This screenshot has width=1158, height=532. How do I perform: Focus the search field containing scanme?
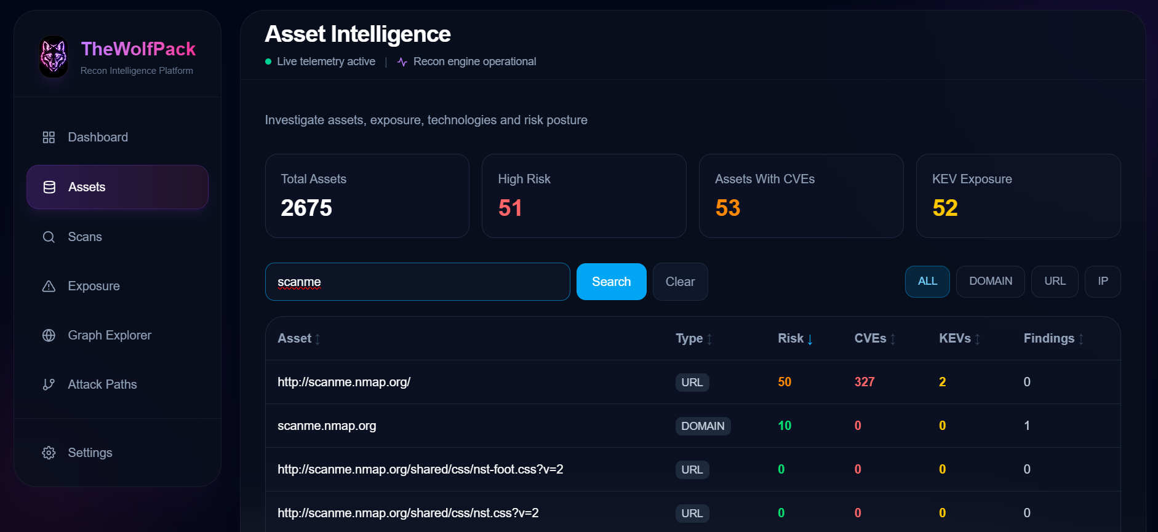click(x=418, y=282)
